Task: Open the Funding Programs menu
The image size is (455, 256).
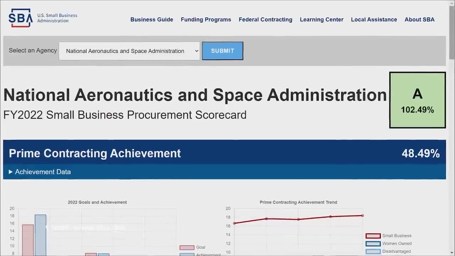Action: [x=206, y=20]
